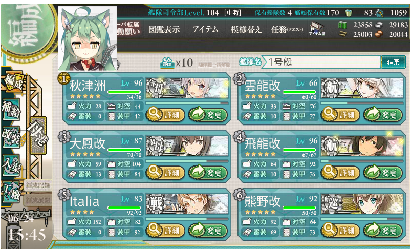Image resolution: width=411 pixels, height=249 pixels.
Task: Click the 艦隊名 field showing 1号艇
Action: click(321, 62)
